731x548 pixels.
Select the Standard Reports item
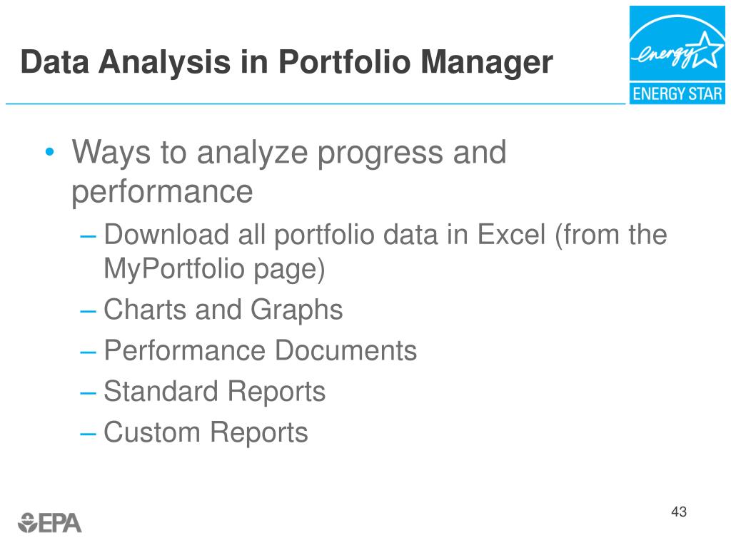coord(214,392)
